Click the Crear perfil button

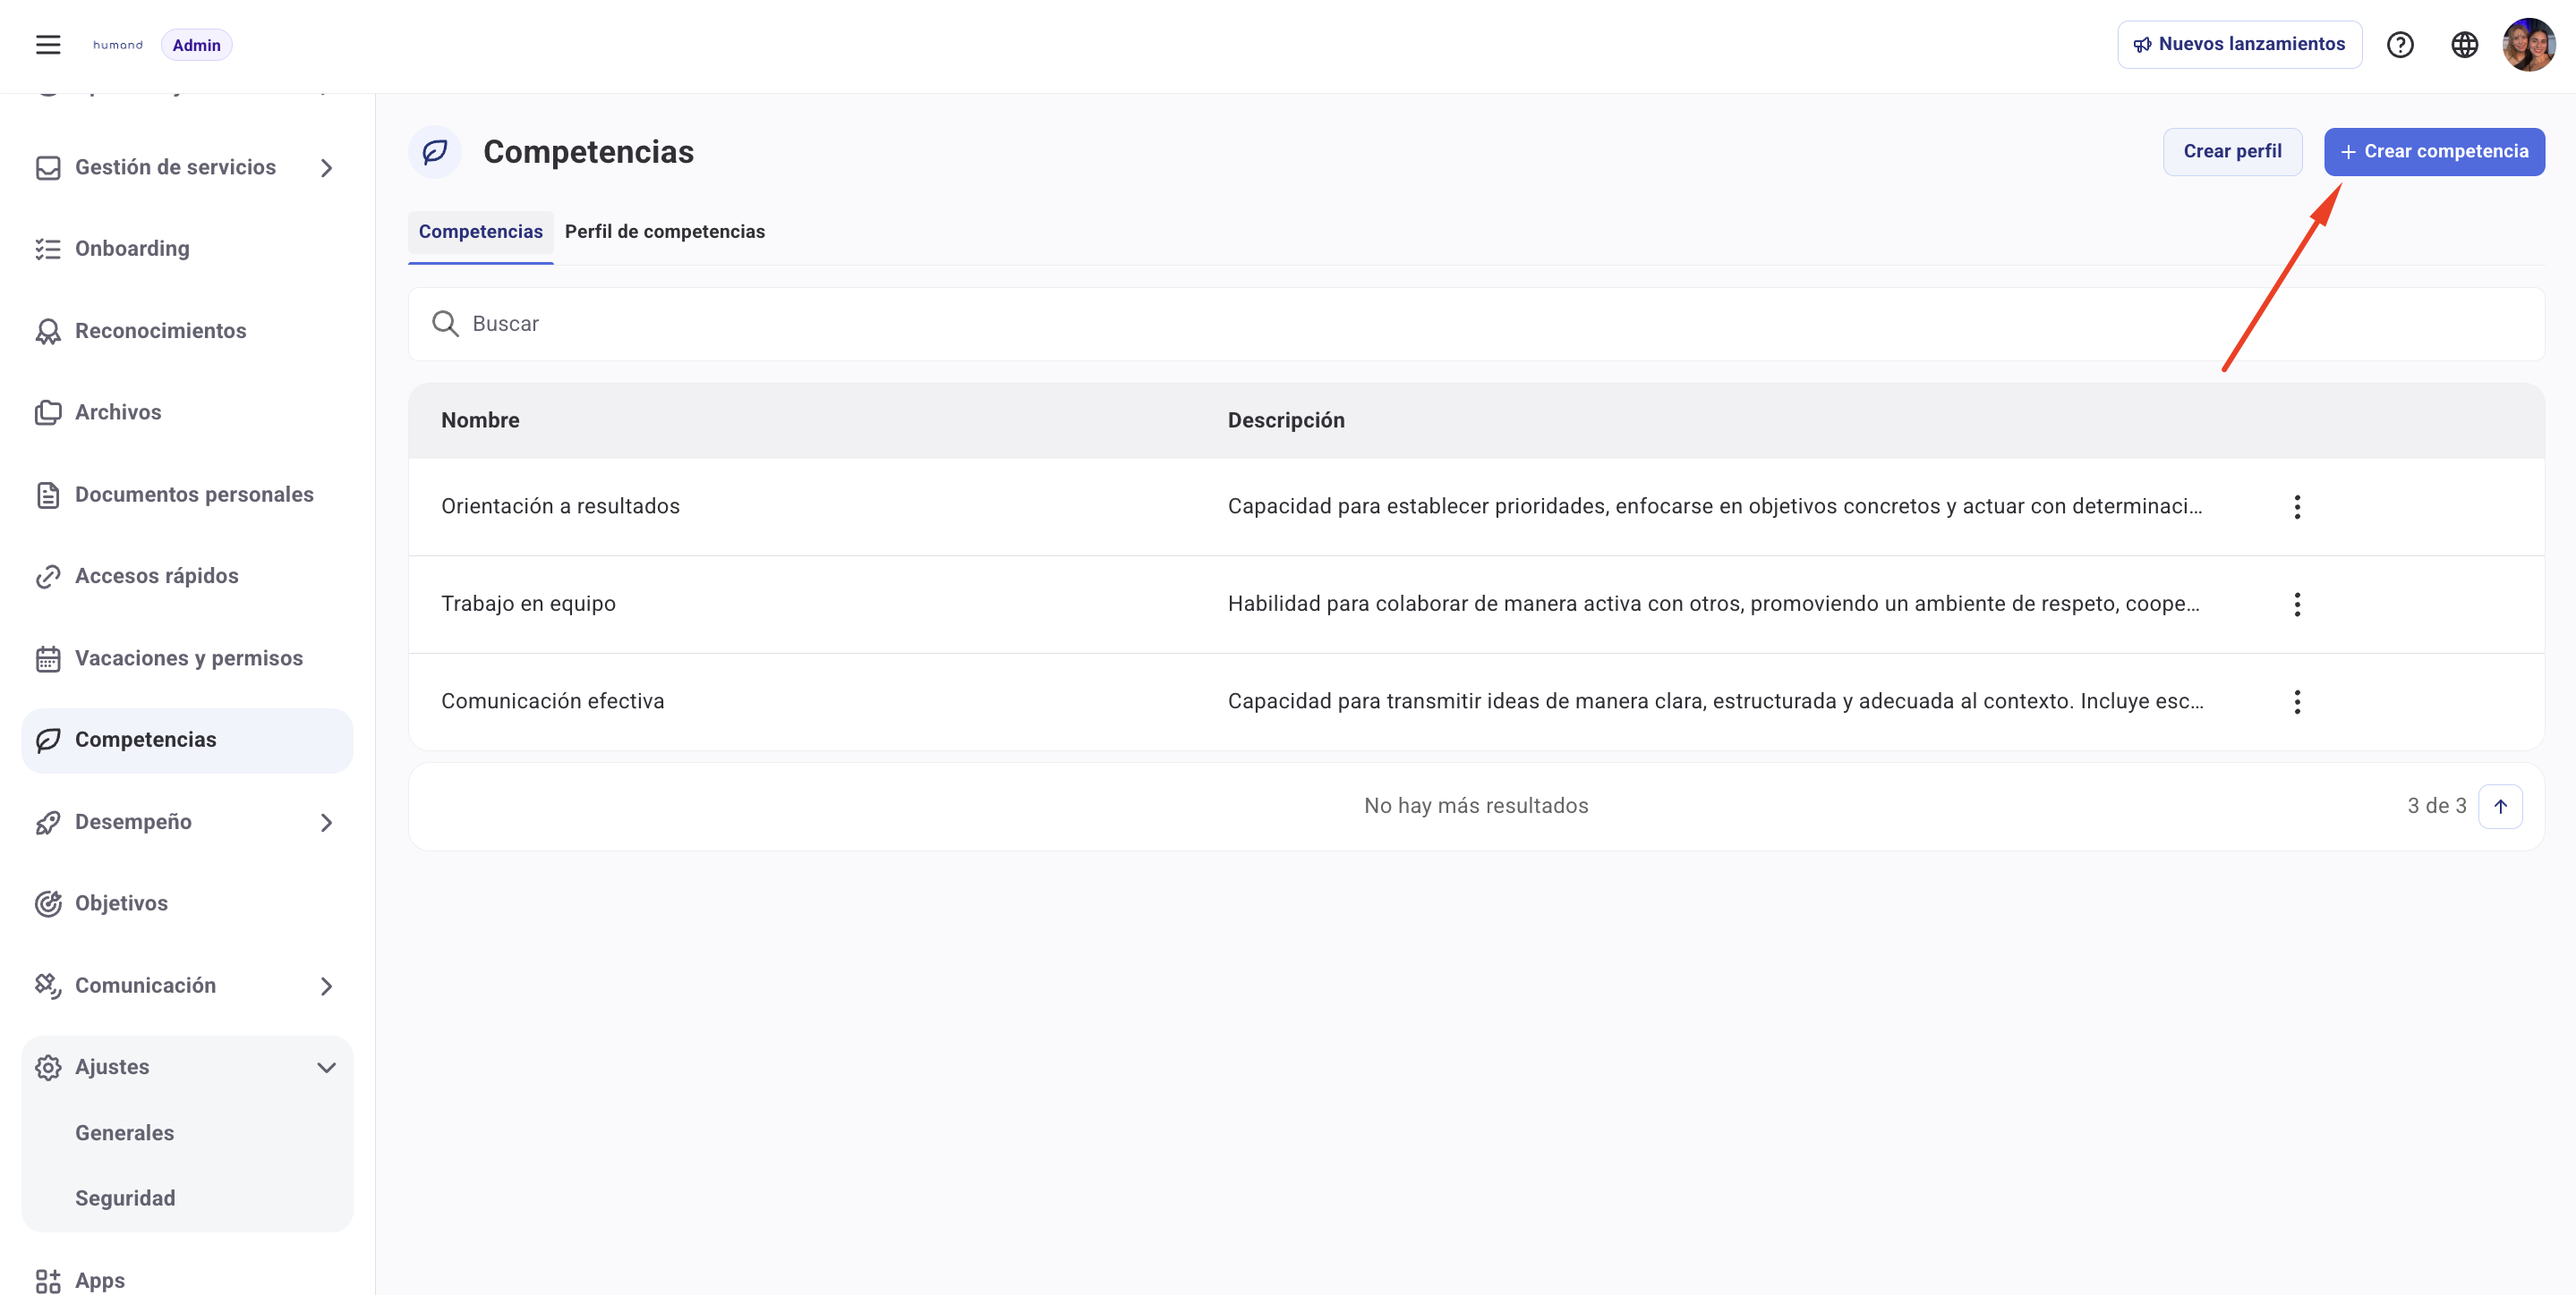click(x=2233, y=151)
